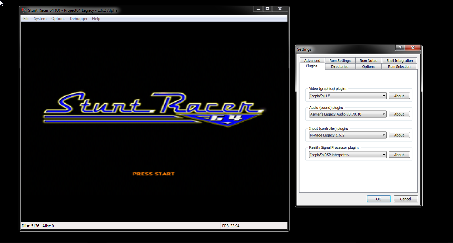Image resolution: width=453 pixels, height=243 pixels.
Task: Open the Debugger menu
Action: 79,19
